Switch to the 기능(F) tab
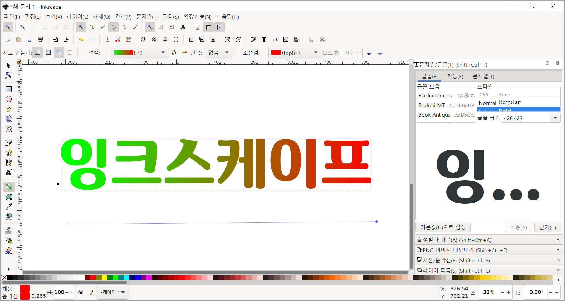This screenshot has height=301, width=565. tap(455, 76)
